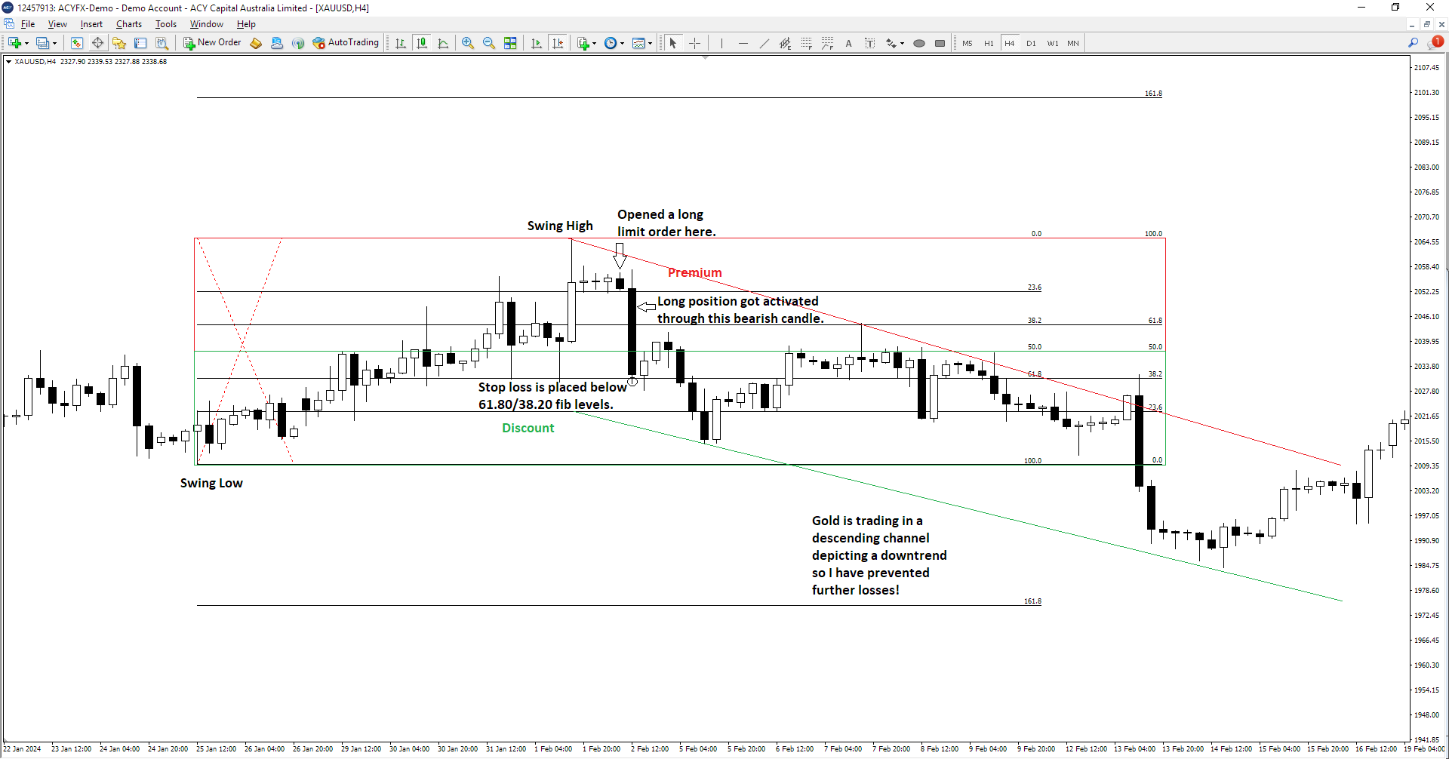Image resolution: width=1449 pixels, height=759 pixels.
Task: Select the Draw Trendline tool
Action: tap(764, 43)
